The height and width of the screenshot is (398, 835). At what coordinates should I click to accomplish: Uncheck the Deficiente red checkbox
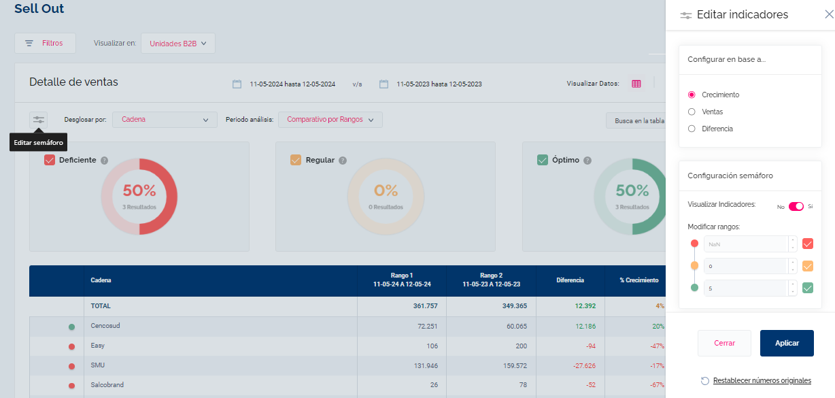click(49, 160)
